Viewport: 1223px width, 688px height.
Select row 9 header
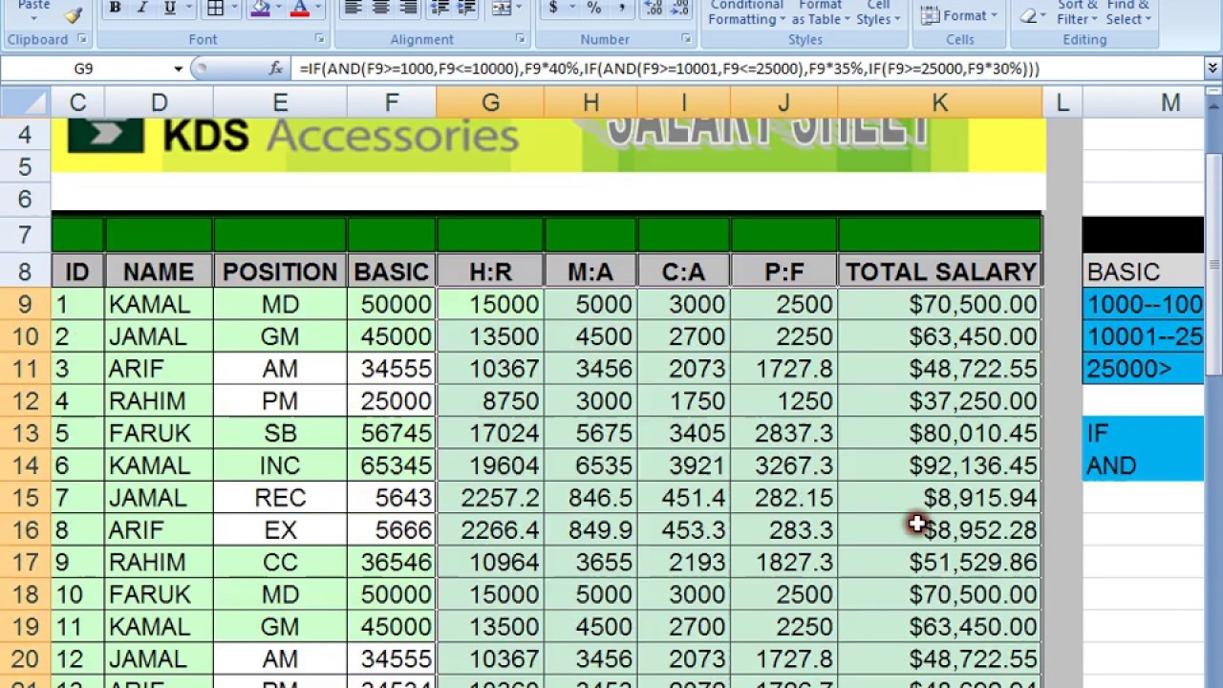click(25, 305)
